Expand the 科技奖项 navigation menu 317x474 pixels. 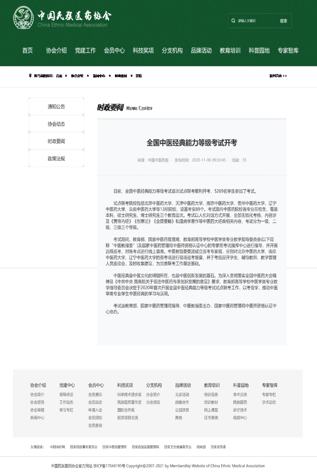[143, 50]
